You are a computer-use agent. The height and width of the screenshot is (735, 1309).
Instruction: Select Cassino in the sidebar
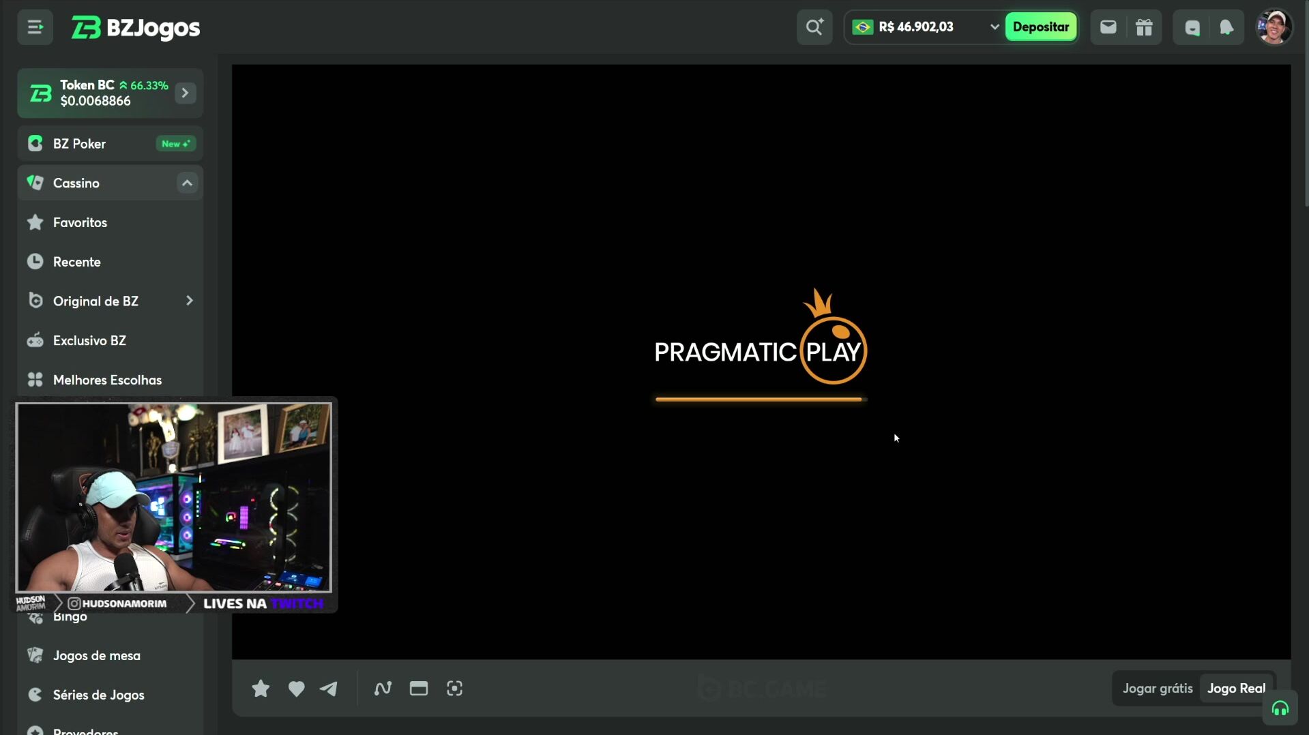(110, 183)
